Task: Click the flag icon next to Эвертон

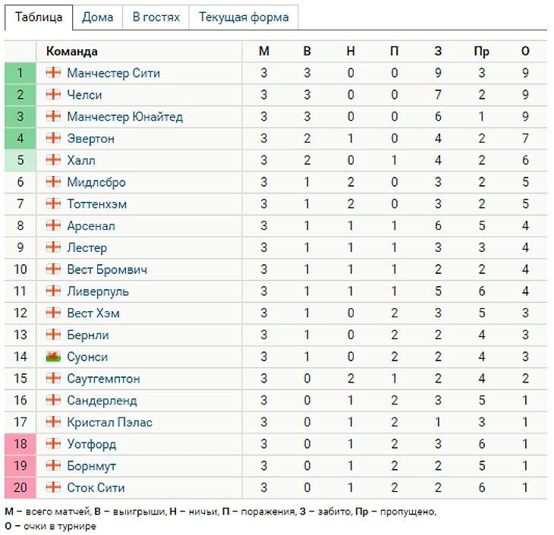Action: click(53, 139)
